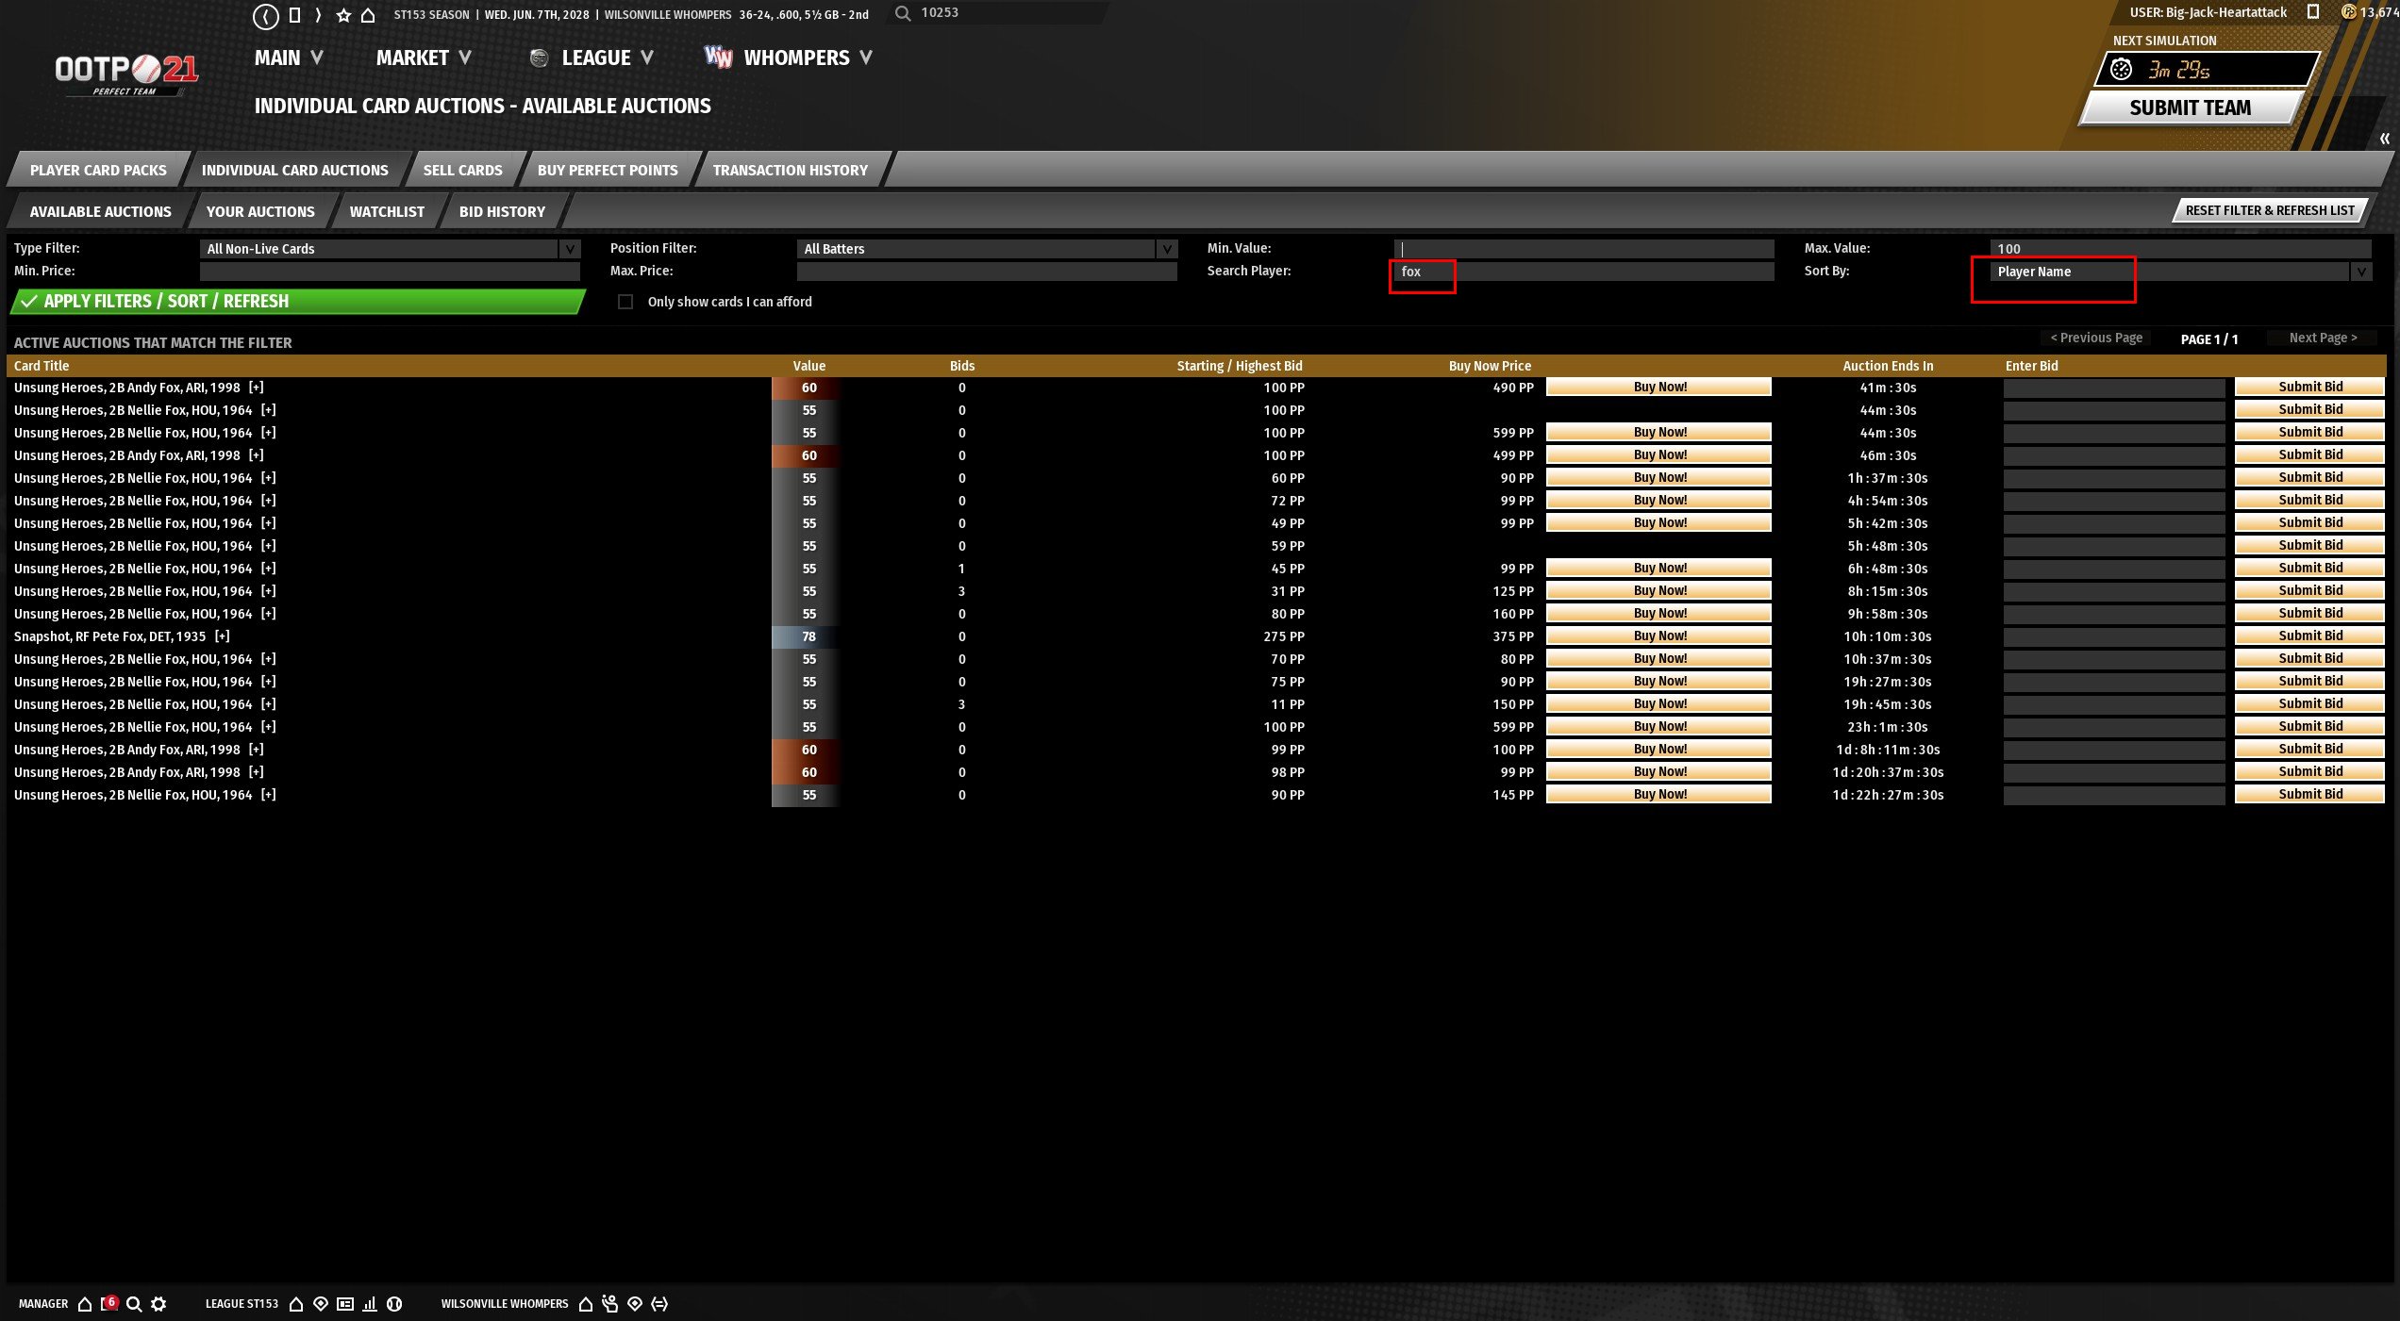
Task: Click the Max. Price input field
Action: point(986,272)
